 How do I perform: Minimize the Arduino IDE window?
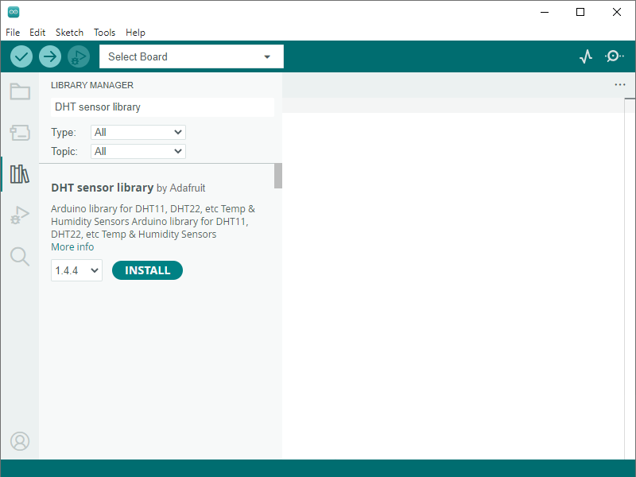point(545,12)
